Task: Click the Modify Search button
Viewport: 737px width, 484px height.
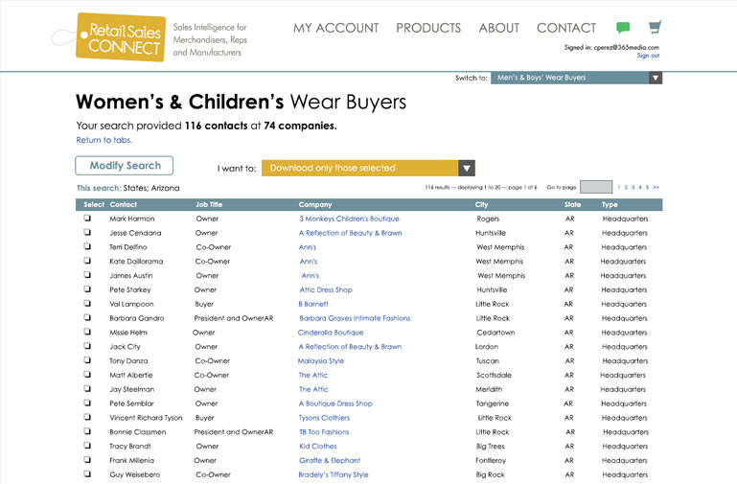Action: click(125, 166)
